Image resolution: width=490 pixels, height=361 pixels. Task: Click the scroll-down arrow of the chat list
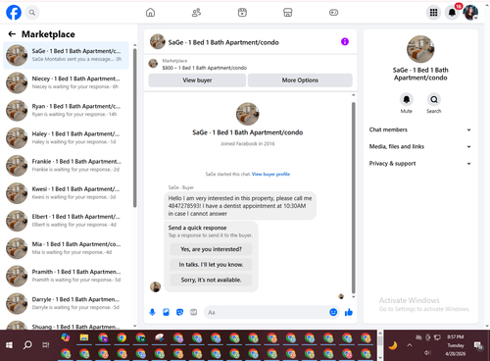click(x=135, y=326)
